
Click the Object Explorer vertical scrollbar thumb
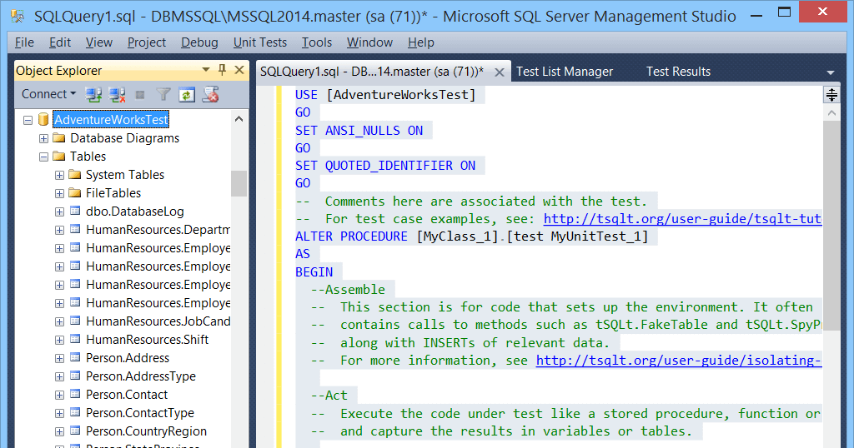[x=239, y=183]
